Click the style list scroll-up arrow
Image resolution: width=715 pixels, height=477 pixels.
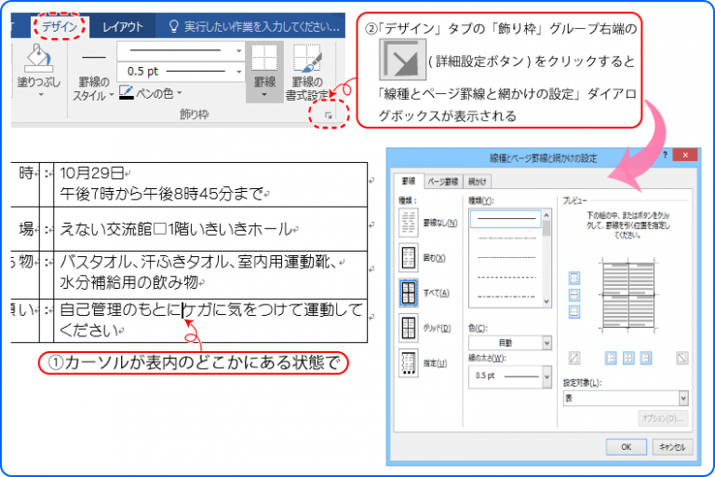(546, 214)
